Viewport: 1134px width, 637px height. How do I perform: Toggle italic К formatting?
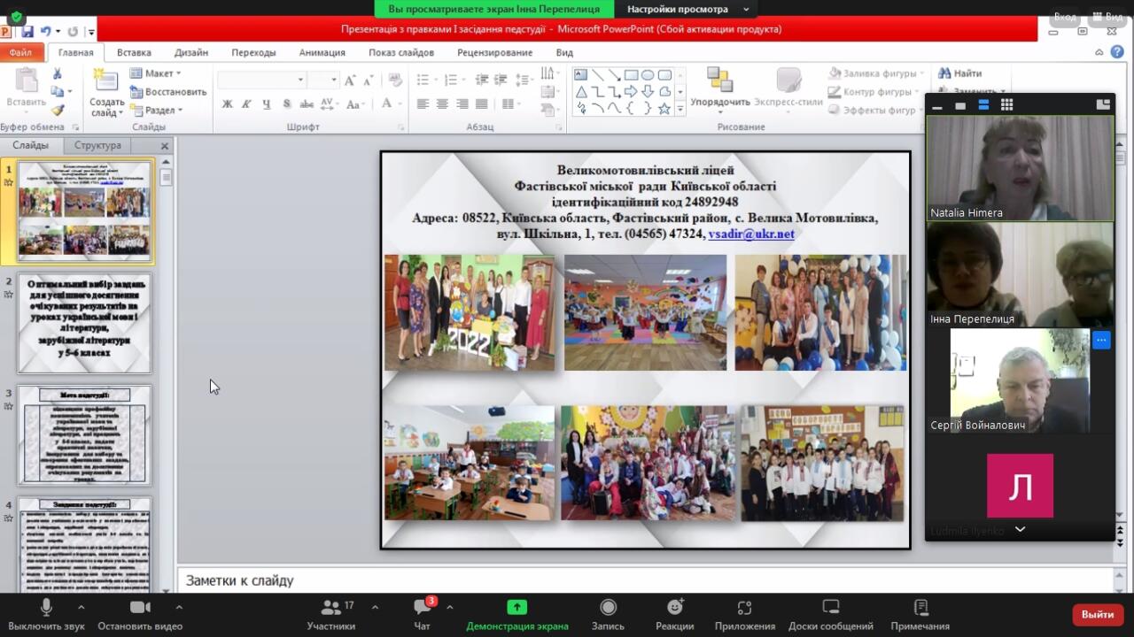click(247, 104)
